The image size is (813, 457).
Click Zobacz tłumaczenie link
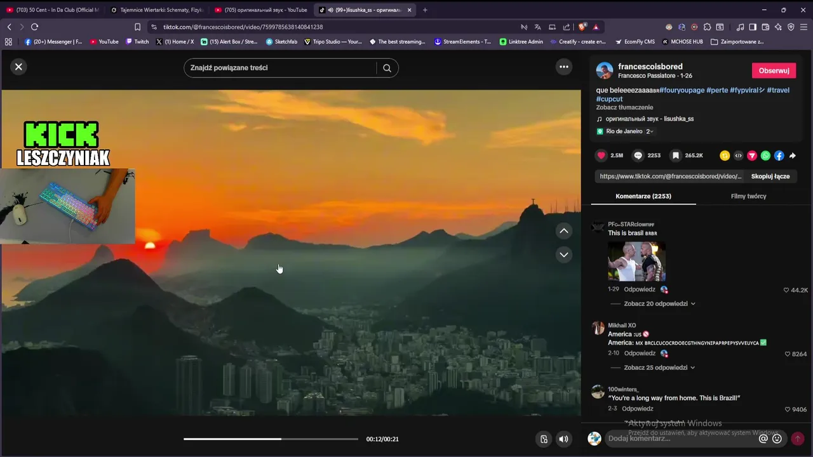tap(624, 107)
